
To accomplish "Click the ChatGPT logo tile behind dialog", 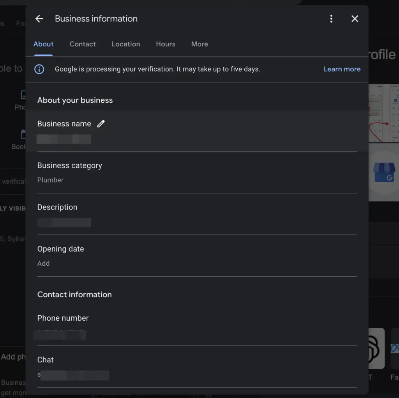I will click(377, 348).
